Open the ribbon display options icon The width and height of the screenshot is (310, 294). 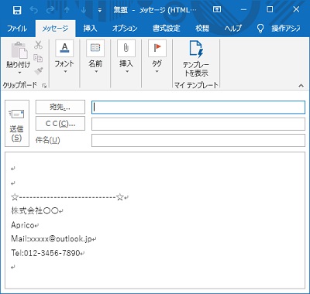pos(217,10)
